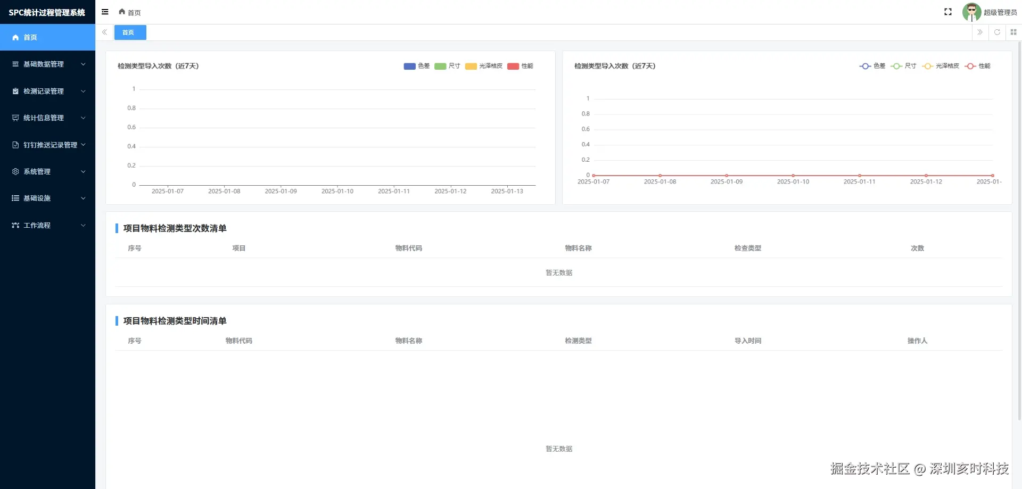Toggle 性能 series in the line chart legend
The image size is (1022, 489).
[x=978, y=66]
